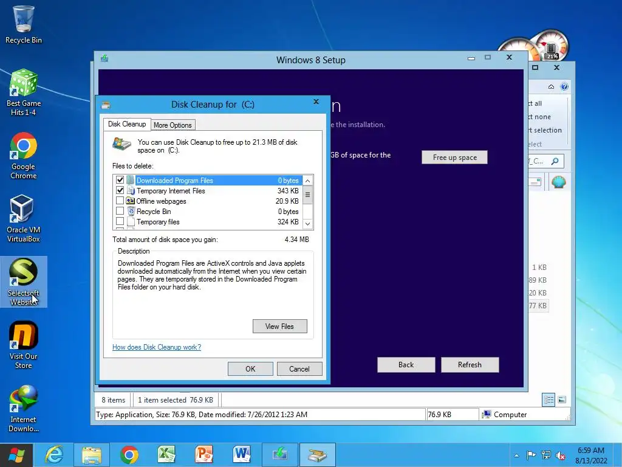The height and width of the screenshot is (467, 622).
Task: Launch Internet Explorer from the taskbar
Action: (54, 455)
